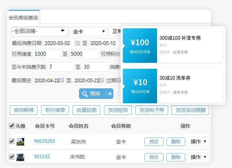Open 宋书航's avatar thumbnail
The image size is (232, 168).
[x=20, y=157]
